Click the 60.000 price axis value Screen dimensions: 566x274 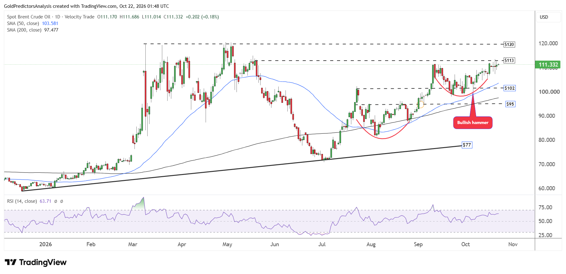(x=547, y=188)
